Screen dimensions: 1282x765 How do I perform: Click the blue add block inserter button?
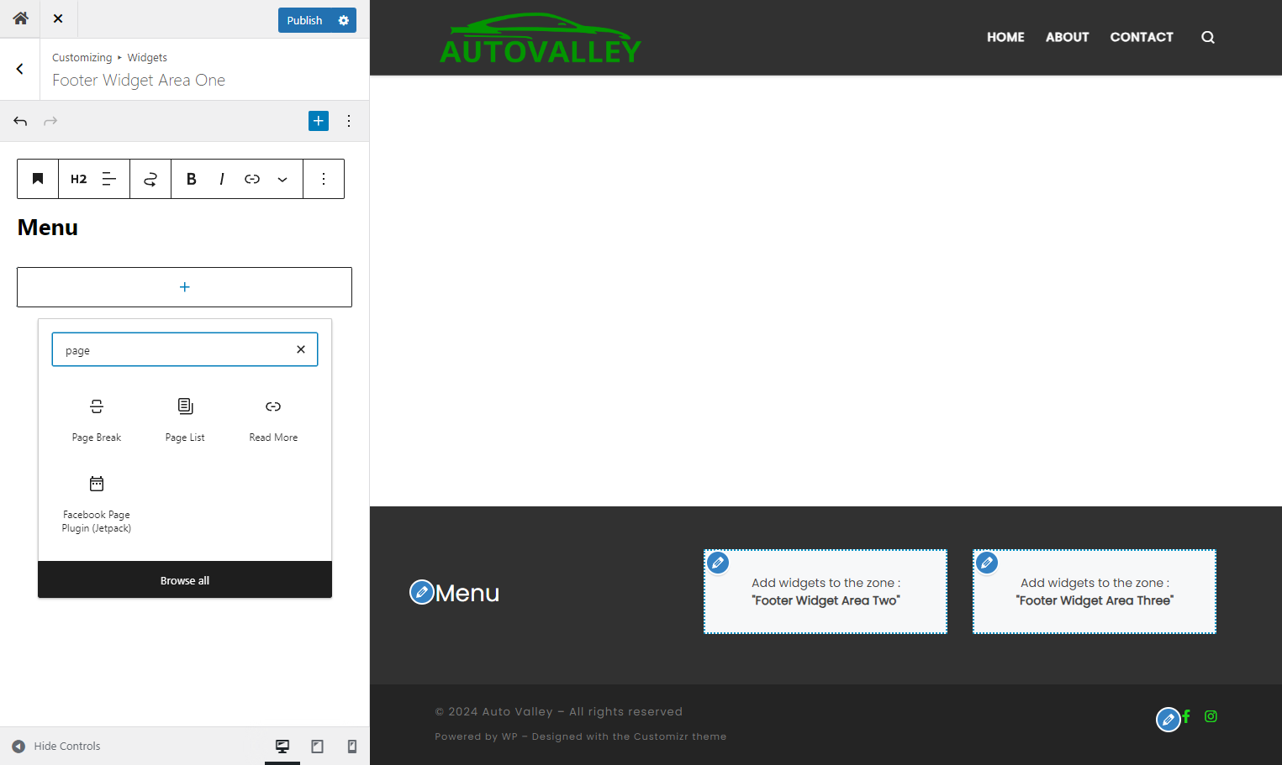319,121
